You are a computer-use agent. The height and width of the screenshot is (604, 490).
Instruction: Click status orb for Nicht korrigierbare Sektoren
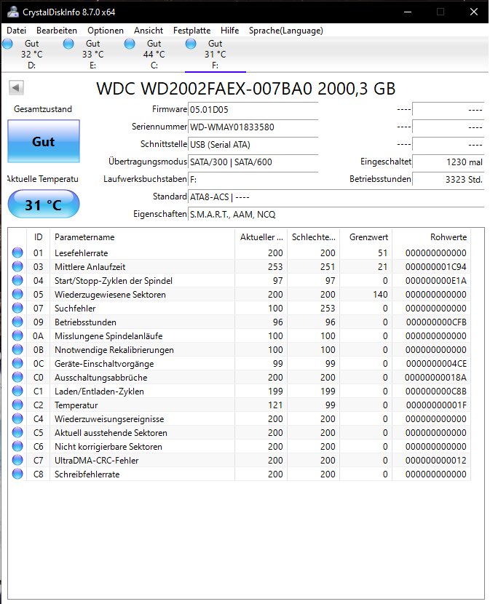point(17,447)
